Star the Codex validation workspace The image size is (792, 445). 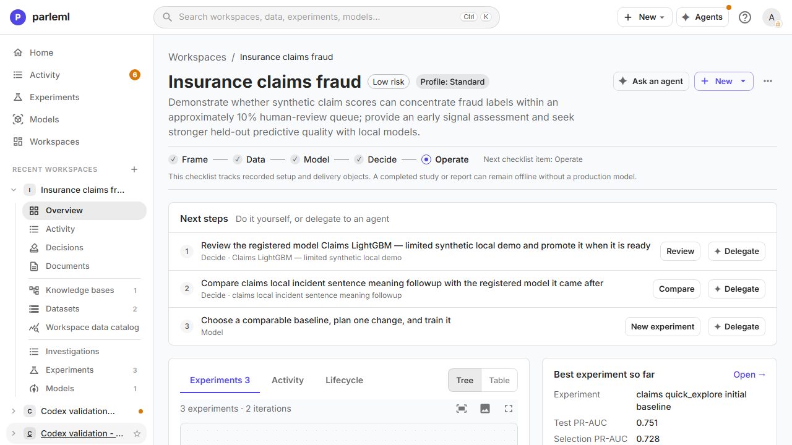click(x=137, y=434)
